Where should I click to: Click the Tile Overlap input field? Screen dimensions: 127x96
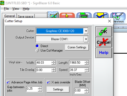pyautogui.click(x=44, y=70)
